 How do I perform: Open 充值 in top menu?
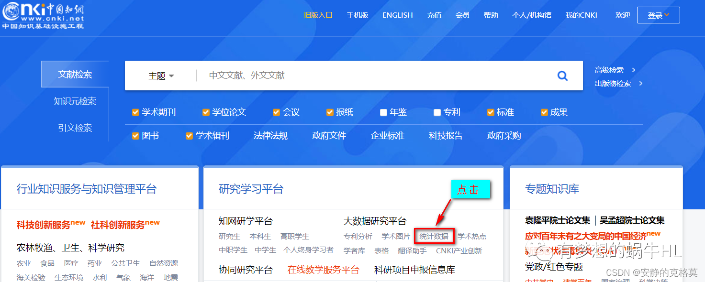(434, 15)
